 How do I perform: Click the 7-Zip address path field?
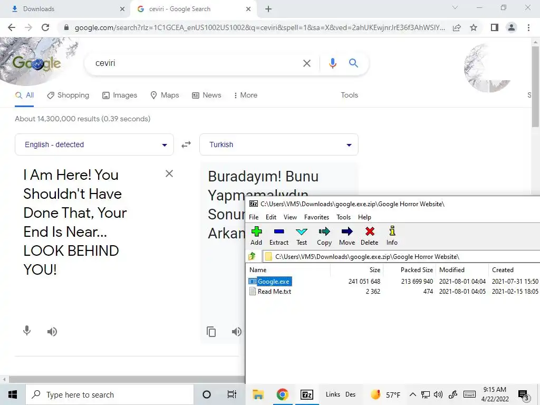tap(401, 257)
